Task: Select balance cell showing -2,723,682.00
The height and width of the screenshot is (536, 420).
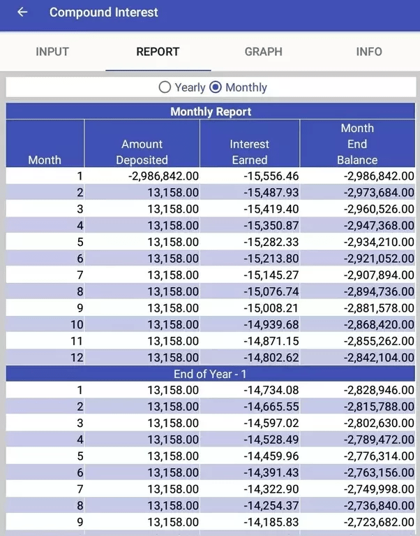Action: point(358,522)
